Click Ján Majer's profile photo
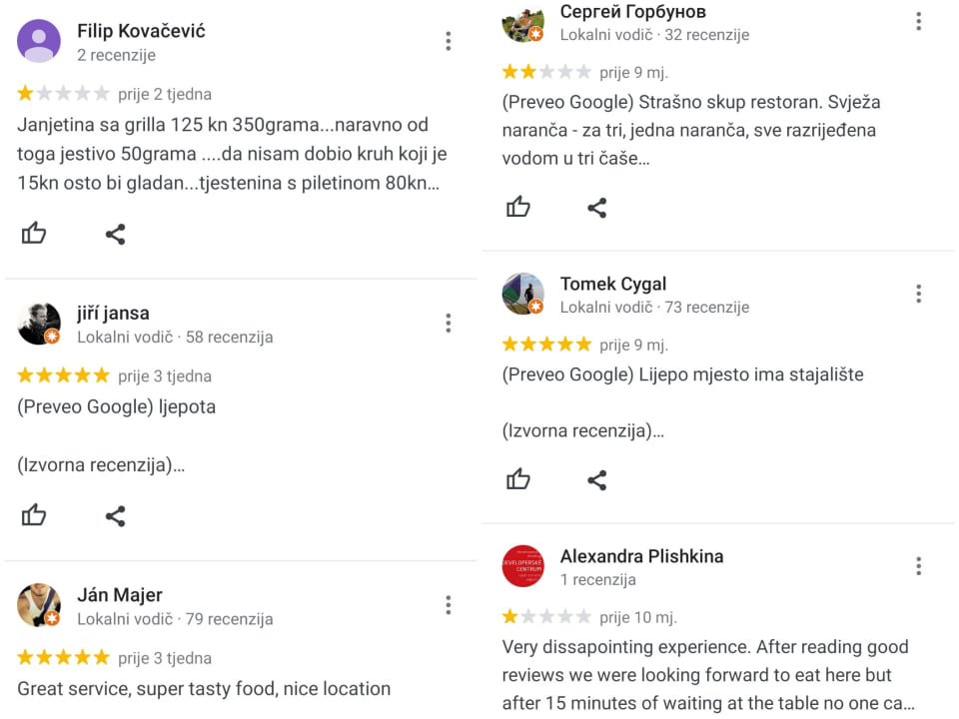 (39, 605)
